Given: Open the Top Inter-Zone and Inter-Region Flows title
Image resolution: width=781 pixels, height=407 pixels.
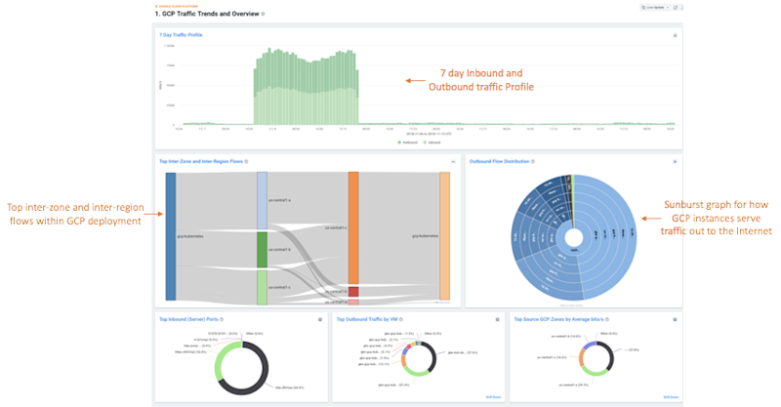Looking at the screenshot, I should point(201,161).
